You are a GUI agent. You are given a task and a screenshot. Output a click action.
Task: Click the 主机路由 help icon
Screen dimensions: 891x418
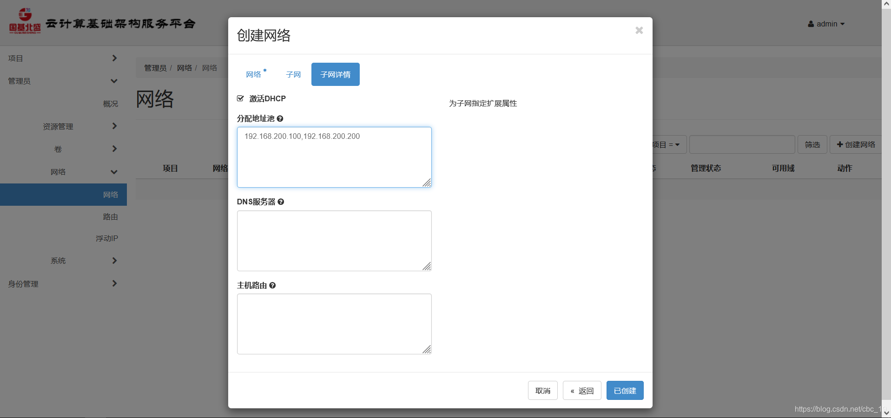[272, 285]
